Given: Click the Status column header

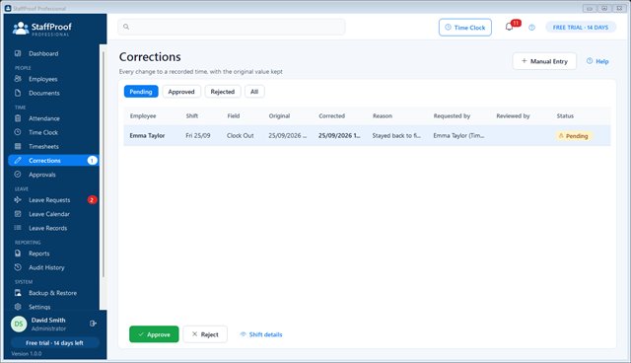Looking at the screenshot, I should (x=565, y=115).
